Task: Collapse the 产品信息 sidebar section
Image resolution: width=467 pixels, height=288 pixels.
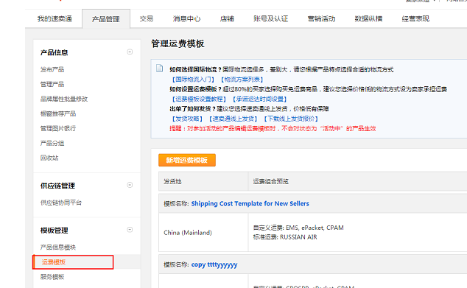Action: pyautogui.click(x=130, y=52)
